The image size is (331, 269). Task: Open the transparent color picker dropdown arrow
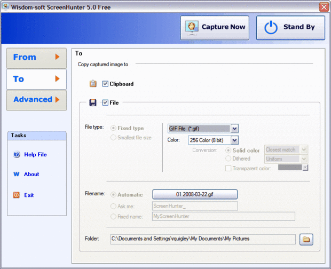click(305, 168)
